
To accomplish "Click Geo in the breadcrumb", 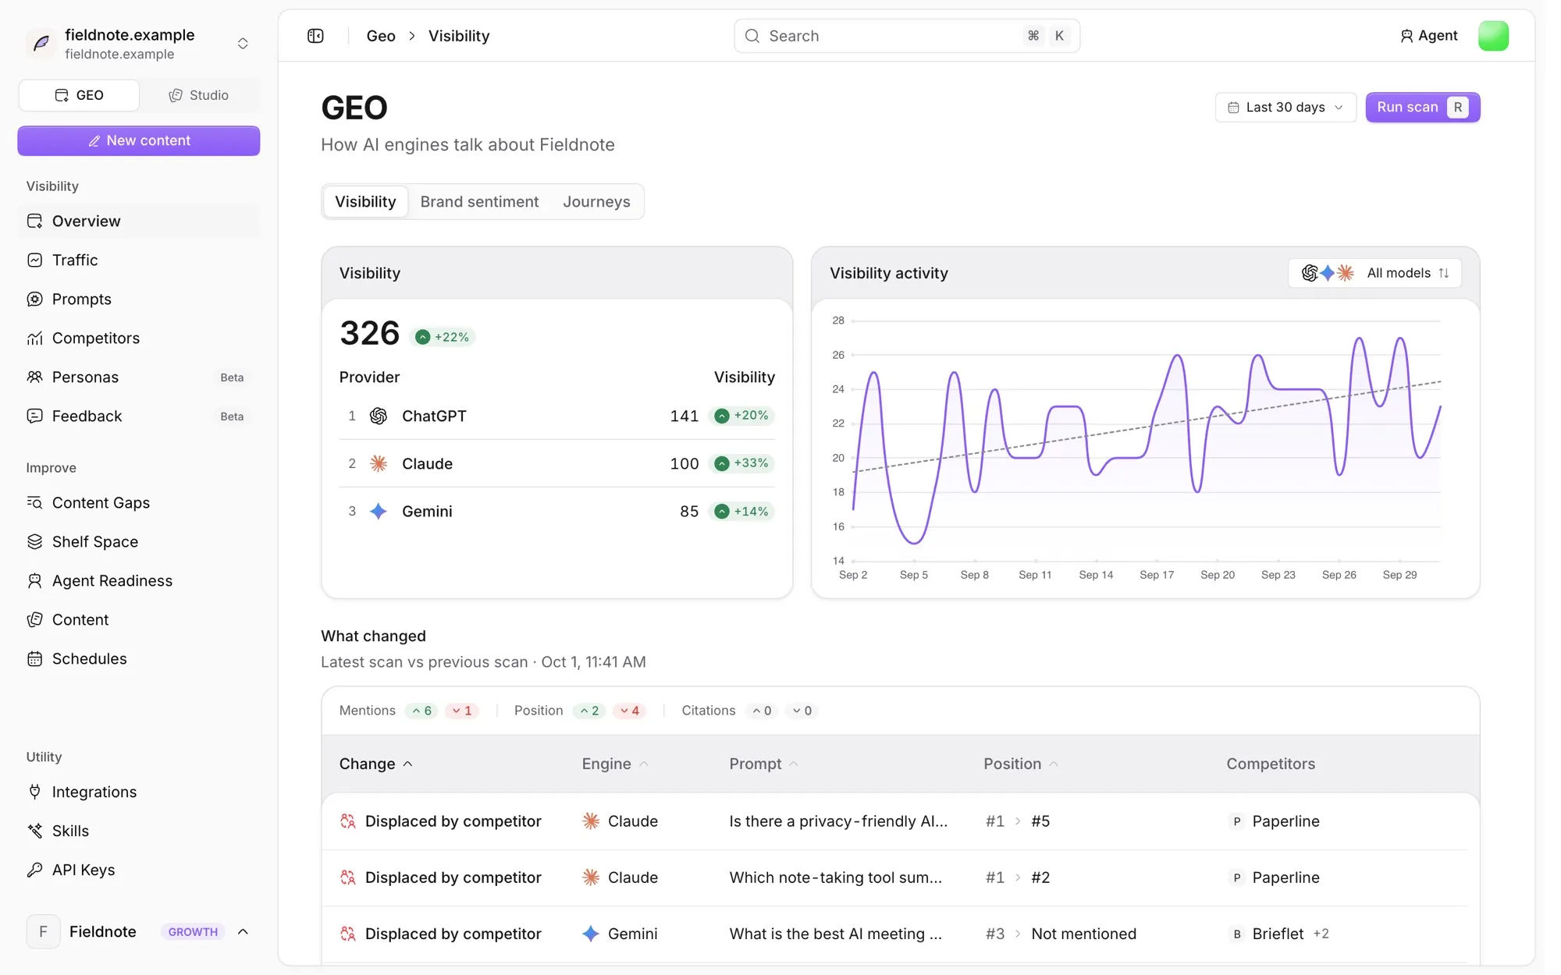I will [381, 36].
